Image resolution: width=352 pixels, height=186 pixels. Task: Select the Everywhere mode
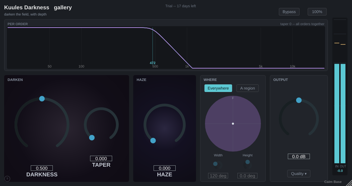pos(218,88)
